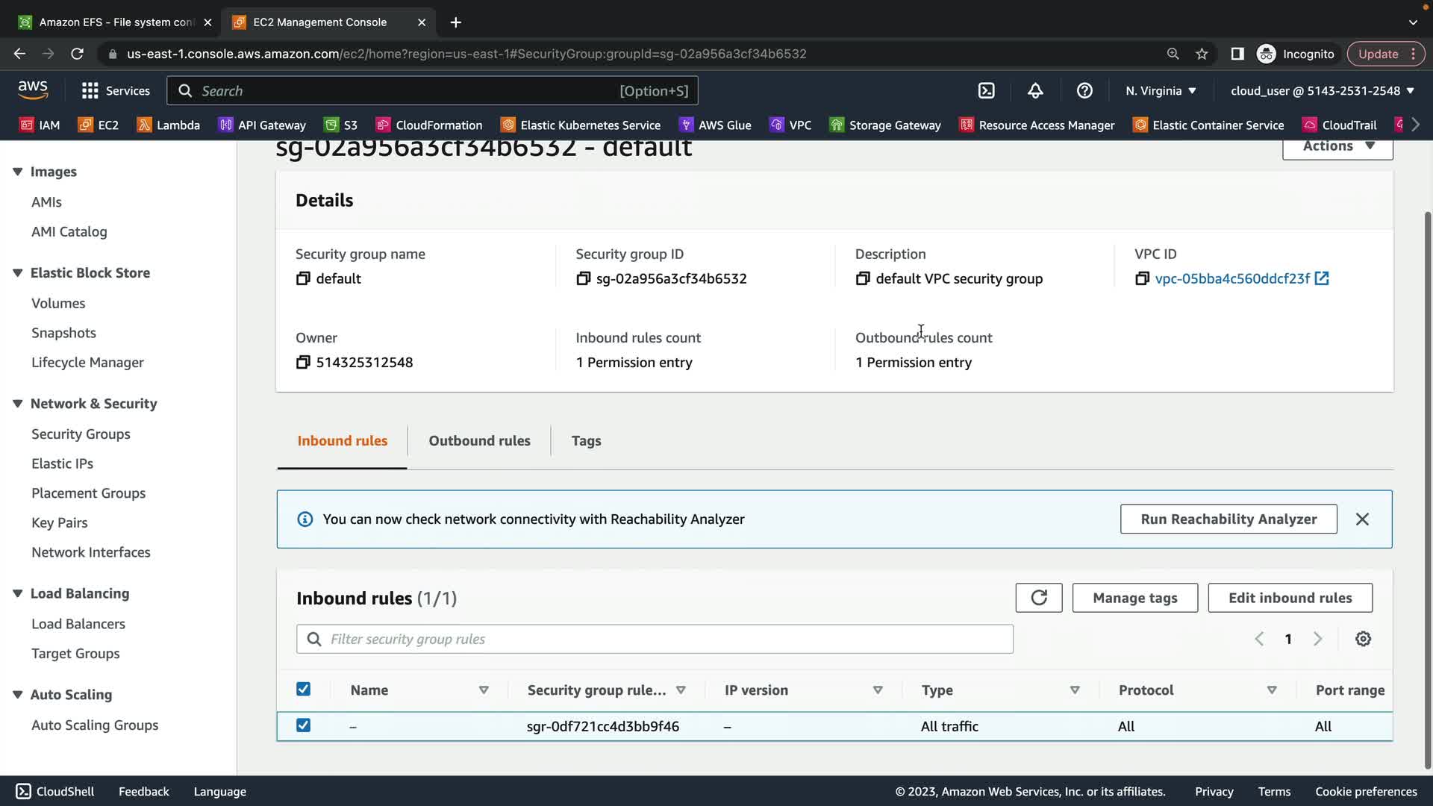The image size is (1433, 806).
Task: Open the inbound rules table settings gear
Action: coord(1363,639)
